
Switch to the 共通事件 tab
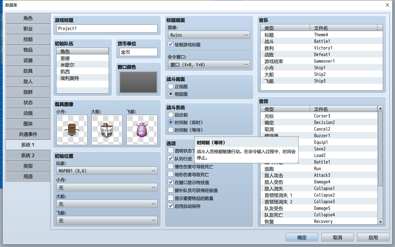[28, 134]
